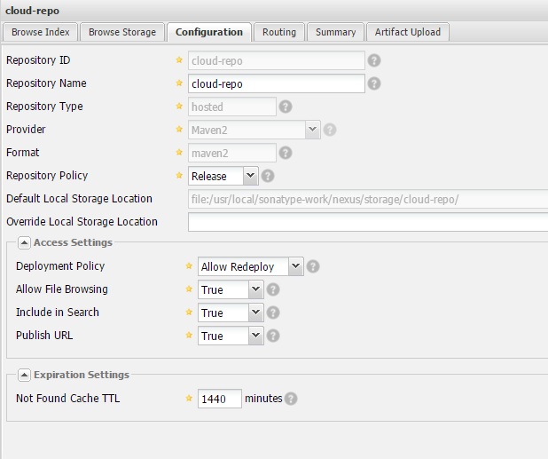The width and height of the screenshot is (548, 459).
Task: Click help icon beside Not Found Cache TTL
Action: point(292,400)
